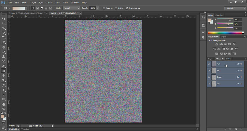Image resolution: width=247 pixels, height=131 pixels.
Task: Choose the radial gradient style icon
Action: (x=37, y=8)
